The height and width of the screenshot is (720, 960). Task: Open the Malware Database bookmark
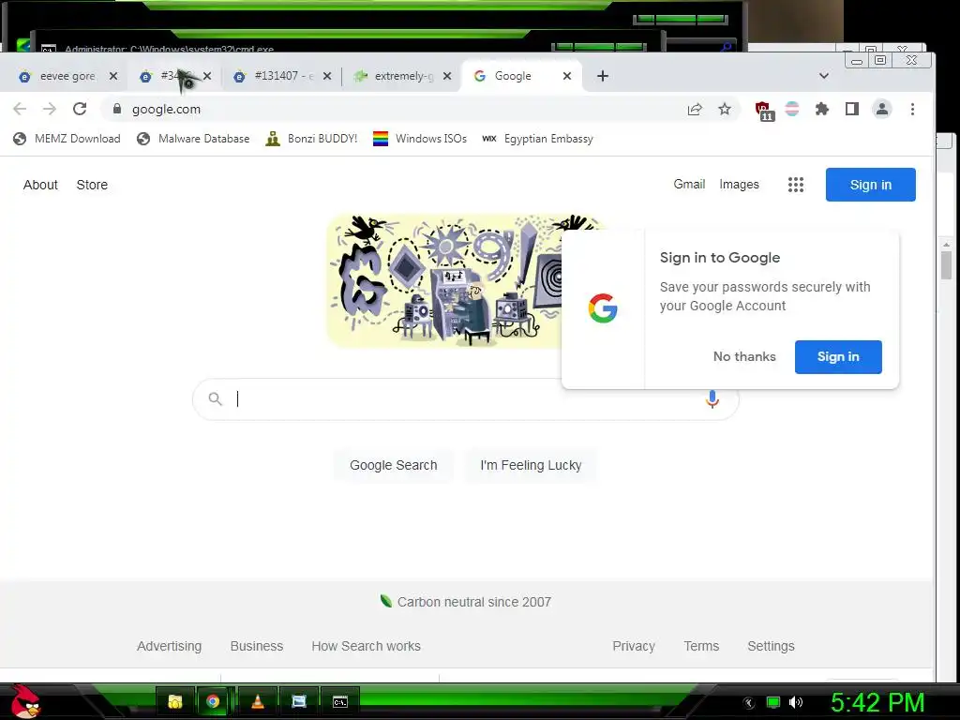[193, 139]
